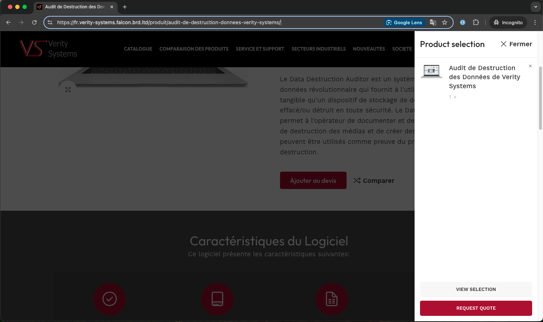Click Ajouter au devis button

tap(313, 180)
